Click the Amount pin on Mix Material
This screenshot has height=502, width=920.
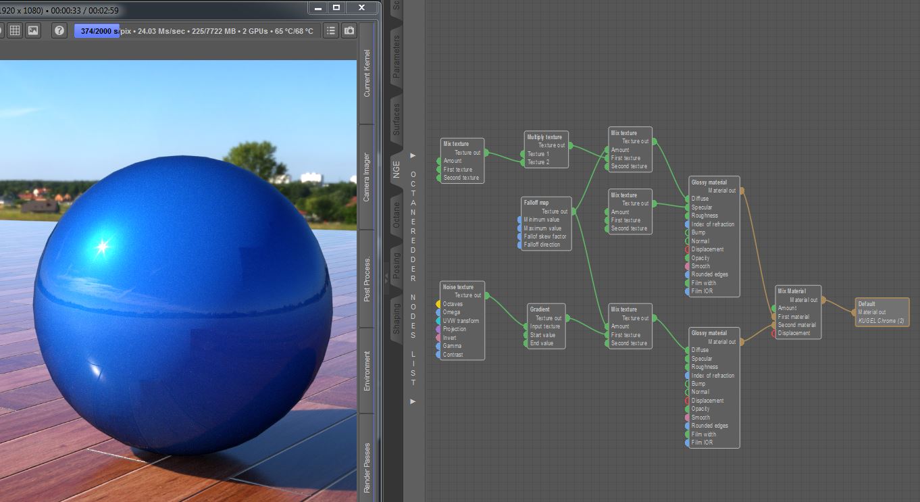[x=773, y=308]
